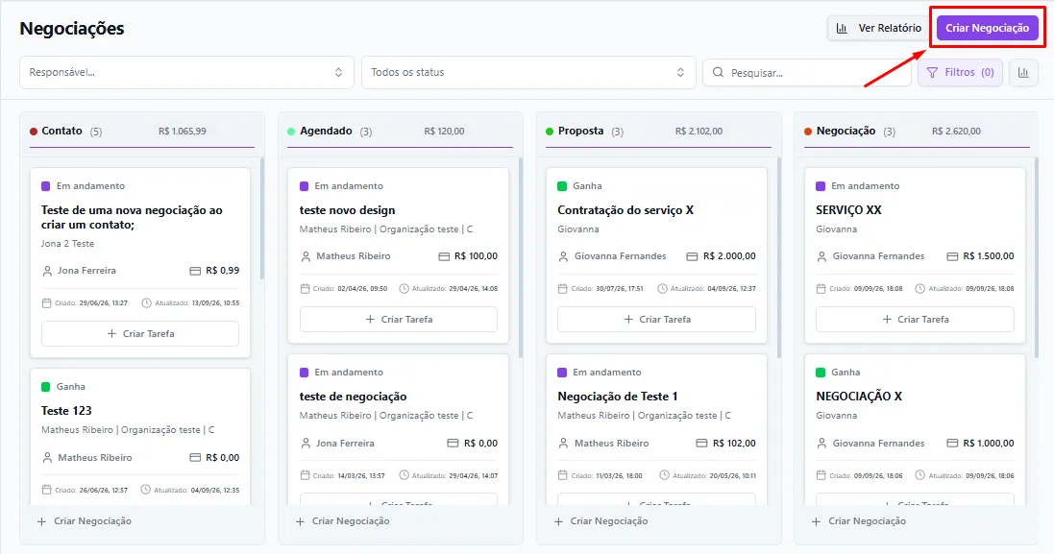Click Em andamento status on SERVIÇO XX card
The height and width of the screenshot is (554, 1054).
(857, 186)
